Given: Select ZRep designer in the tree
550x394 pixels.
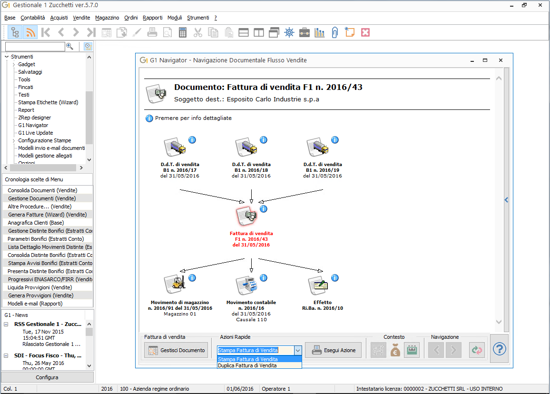Looking at the screenshot, I should click(x=35, y=118).
